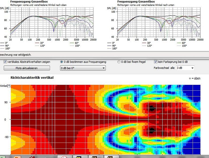Click the 'Plots aktualisieren' button
Image resolution: width=209 pixels, height=158 pixels.
27,68
